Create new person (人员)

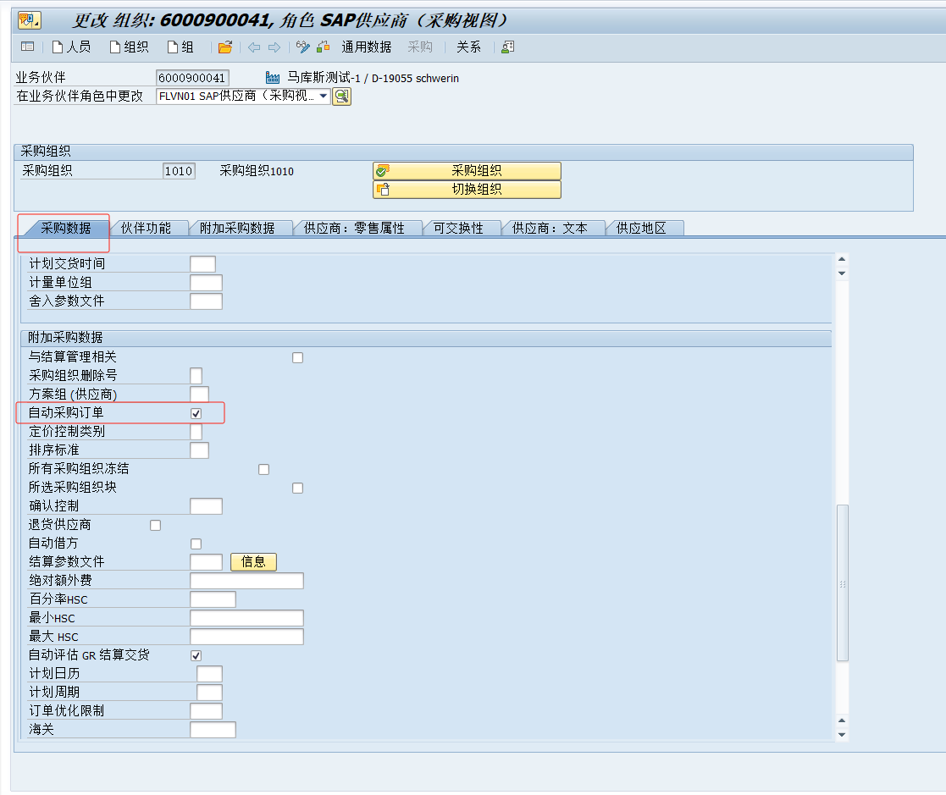(71, 47)
